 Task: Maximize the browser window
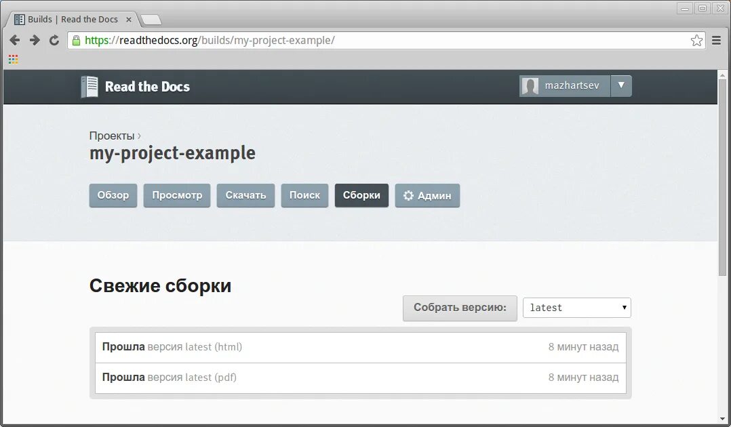pos(703,8)
